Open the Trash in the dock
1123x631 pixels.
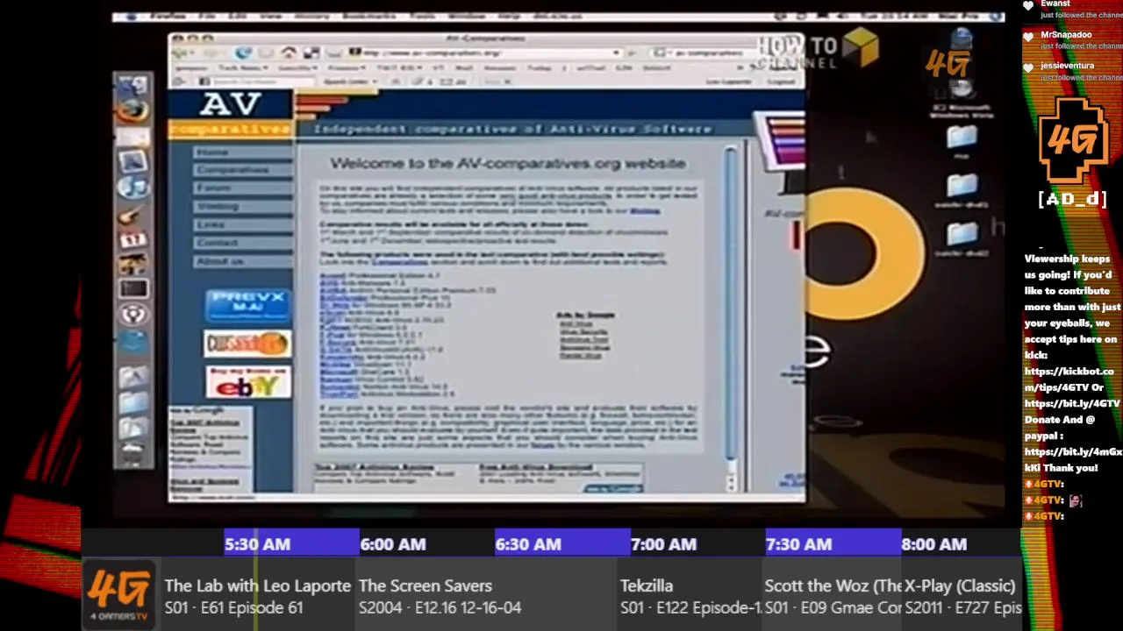(x=133, y=453)
